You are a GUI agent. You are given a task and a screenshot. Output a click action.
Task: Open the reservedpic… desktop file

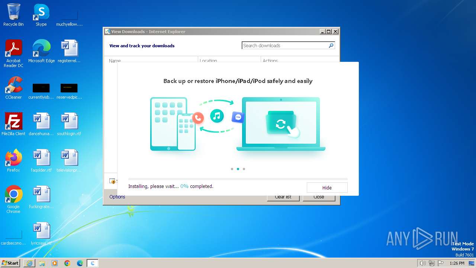point(69,91)
